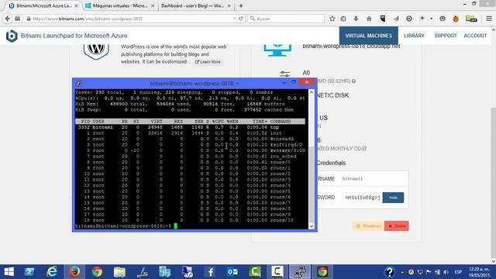Open PowerShell from the taskbar
Viewport: 496px width, 279px height.
point(29,272)
